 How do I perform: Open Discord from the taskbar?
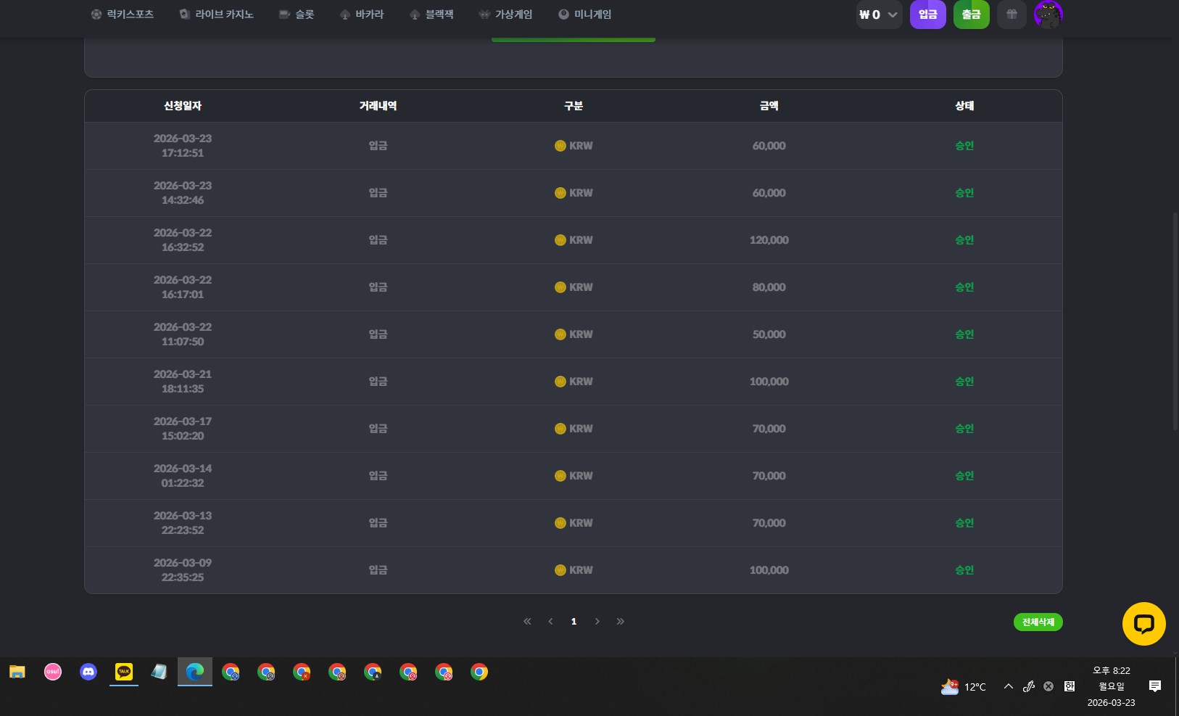pyautogui.click(x=88, y=672)
